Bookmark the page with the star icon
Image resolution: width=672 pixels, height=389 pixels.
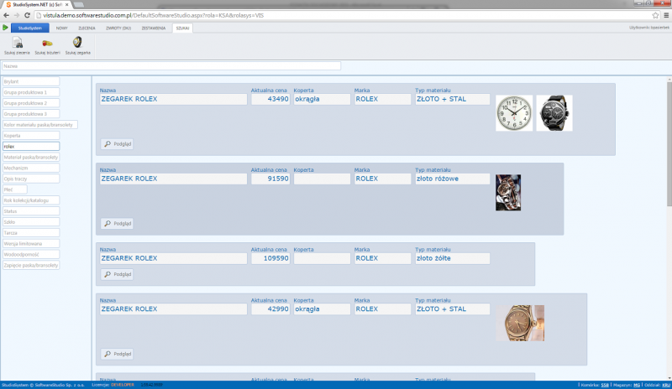(x=655, y=16)
